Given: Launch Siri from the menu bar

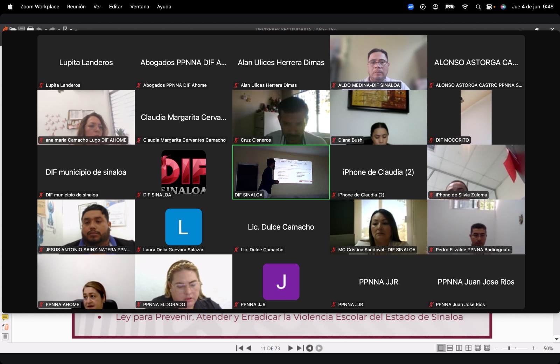Looking at the screenshot, I should point(503,7).
